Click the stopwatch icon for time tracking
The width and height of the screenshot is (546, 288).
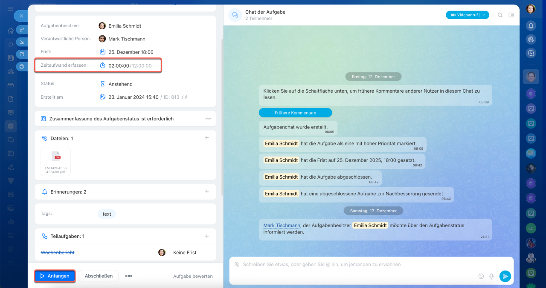[102, 66]
